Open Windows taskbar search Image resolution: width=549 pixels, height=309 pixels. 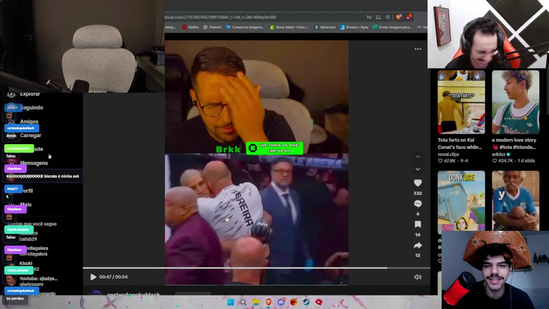[x=243, y=303]
